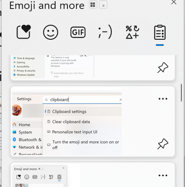Screen dimensions: 185x187
Task: Click the small circle button beside the title
Action: [103, 4]
